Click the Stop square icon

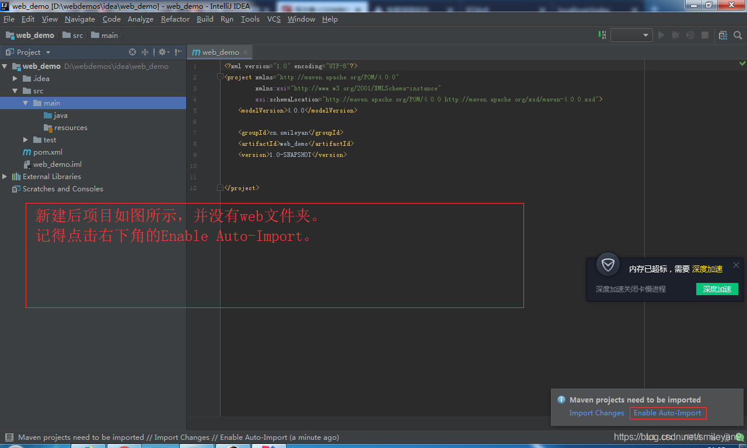(705, 35)
